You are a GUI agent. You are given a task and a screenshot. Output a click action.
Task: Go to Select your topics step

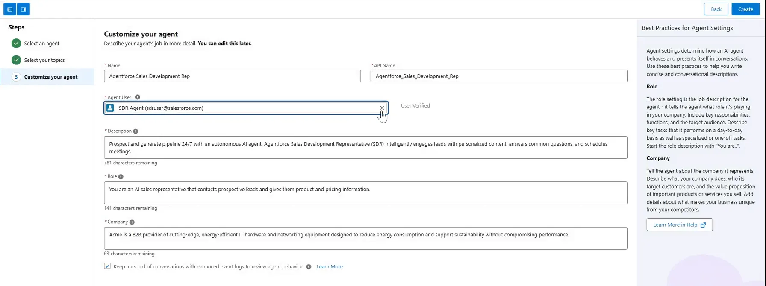[44, 60]
